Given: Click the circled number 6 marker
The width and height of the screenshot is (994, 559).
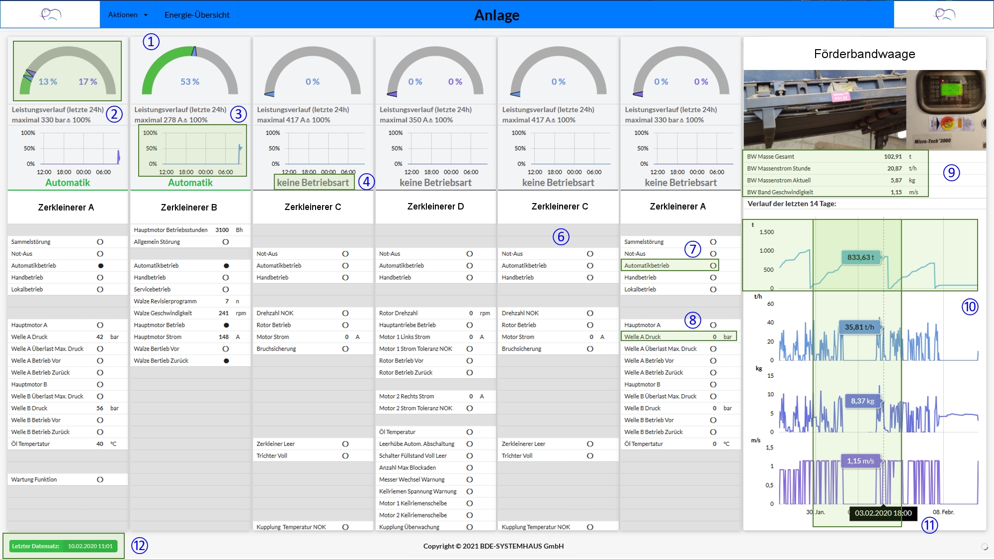Looking at the screenshot, I should pyautogui.click(x=561, y=237).
